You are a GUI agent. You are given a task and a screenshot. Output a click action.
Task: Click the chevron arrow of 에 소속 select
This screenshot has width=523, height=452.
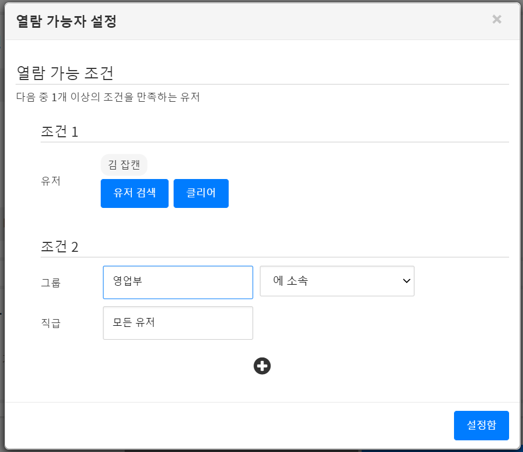pos(406,281)
